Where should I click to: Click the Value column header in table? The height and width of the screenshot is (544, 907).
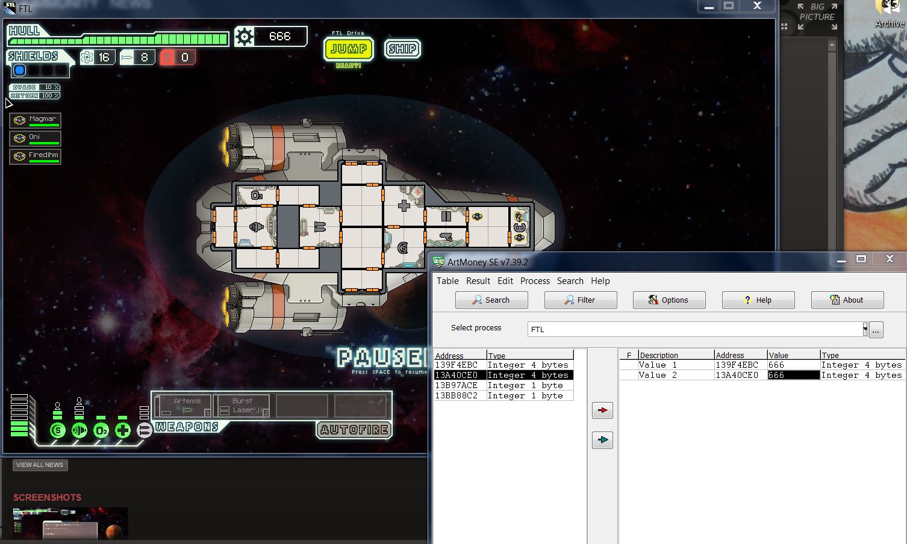click(x=793, y=355)
